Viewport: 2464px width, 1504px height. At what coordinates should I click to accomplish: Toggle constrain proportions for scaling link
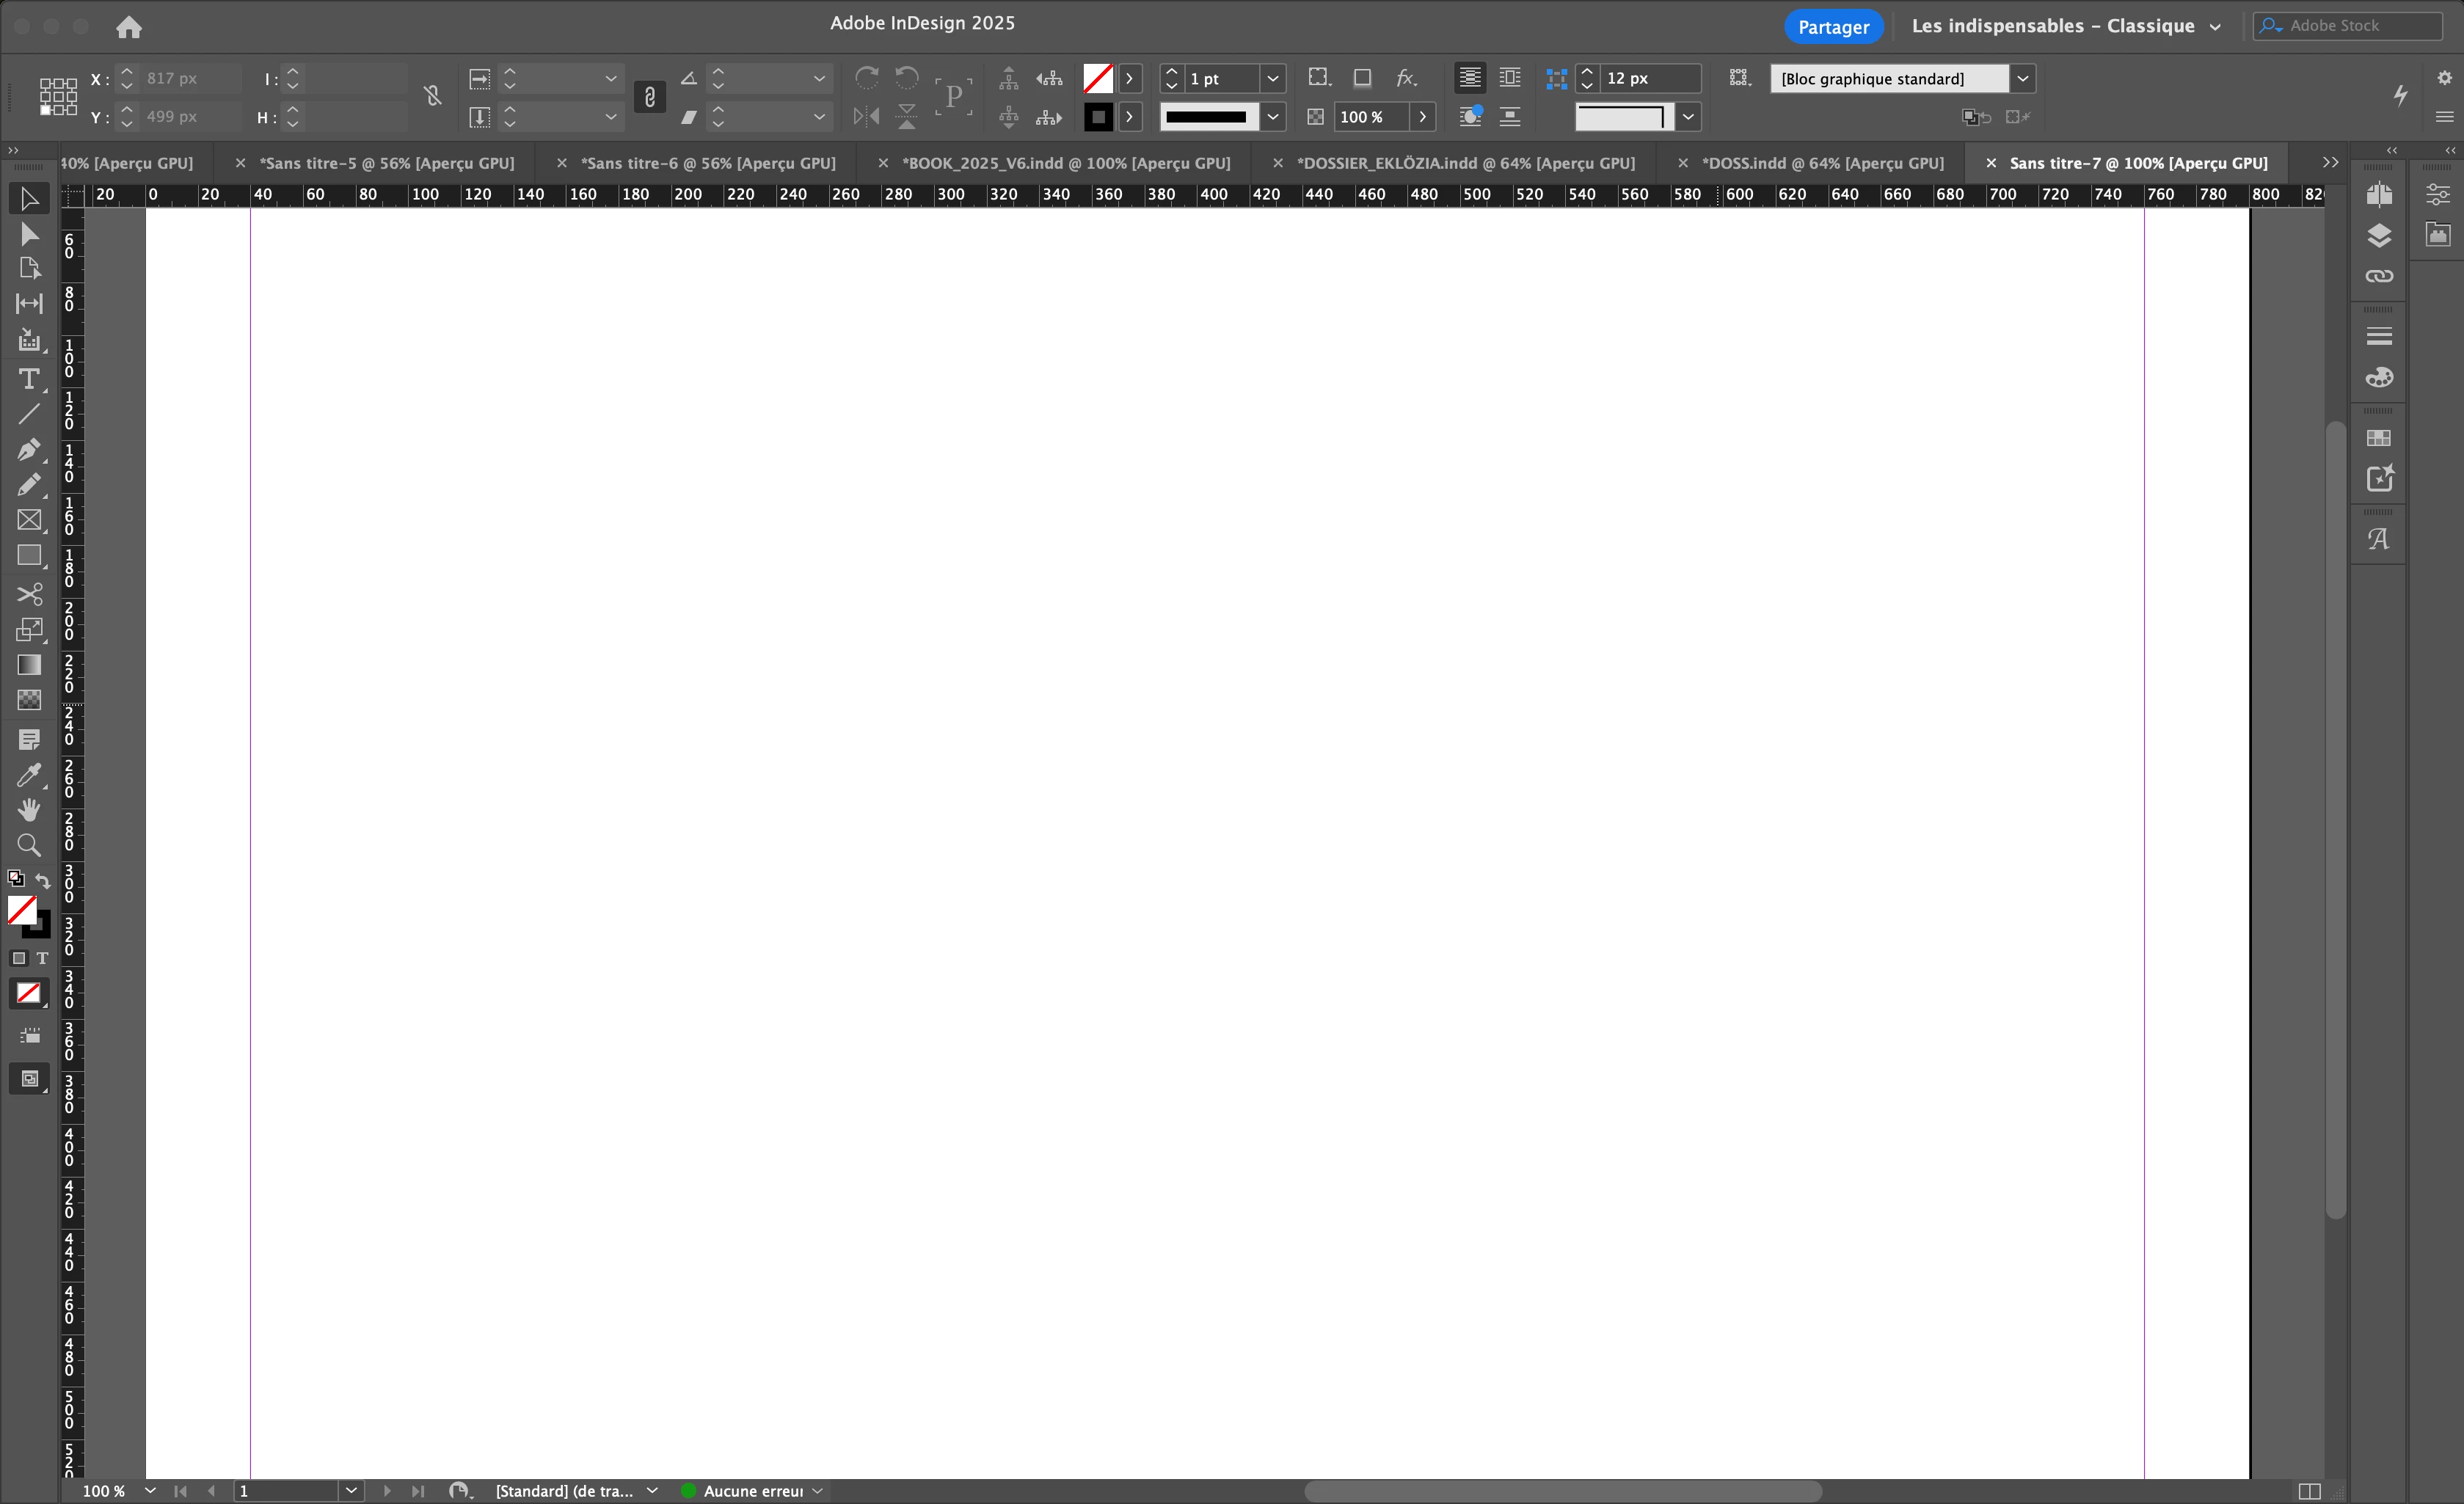650,97
